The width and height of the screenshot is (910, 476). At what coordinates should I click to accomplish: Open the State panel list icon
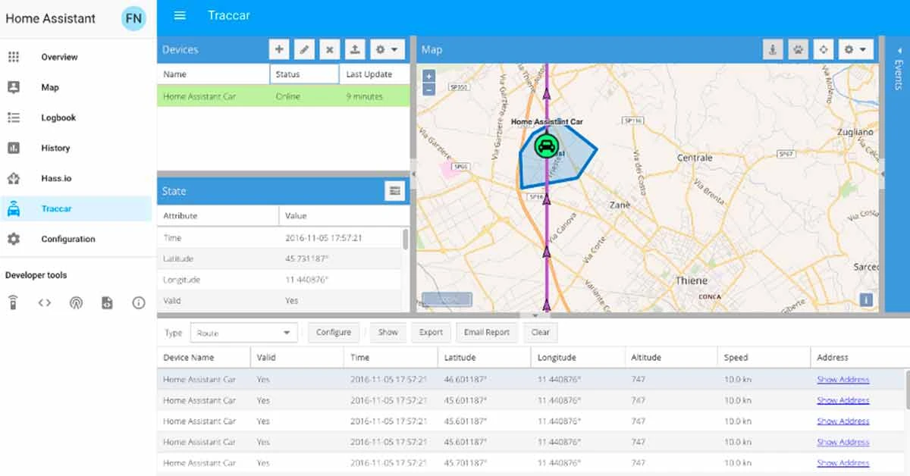coord(394,191)
